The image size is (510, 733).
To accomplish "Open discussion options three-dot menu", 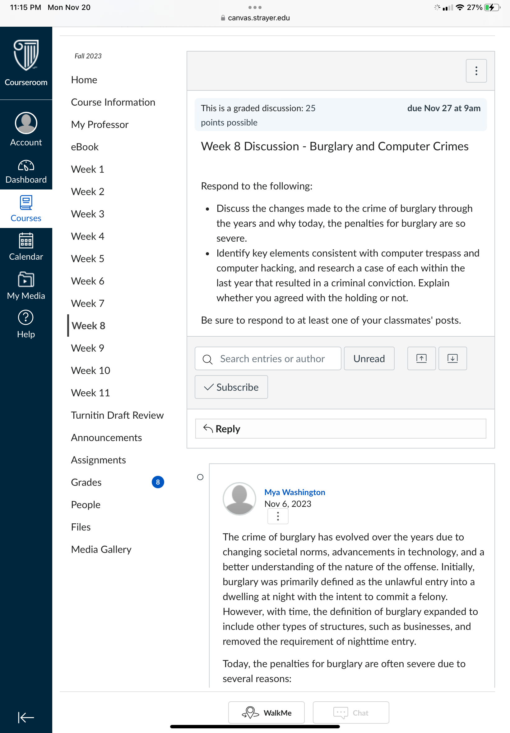I will pyautogui.click(x=476, y=71).
